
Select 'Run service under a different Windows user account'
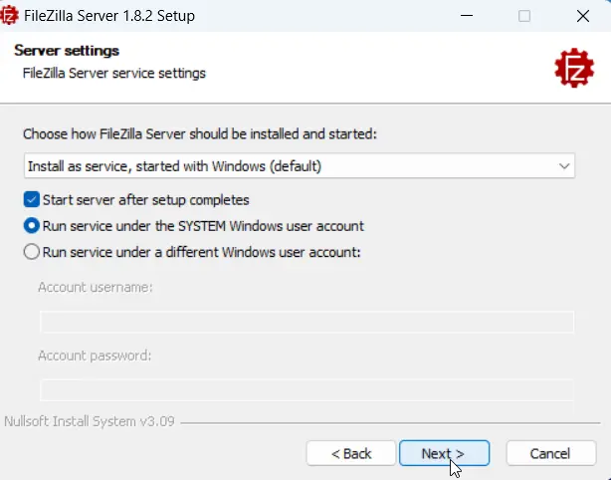click(32, 252)
